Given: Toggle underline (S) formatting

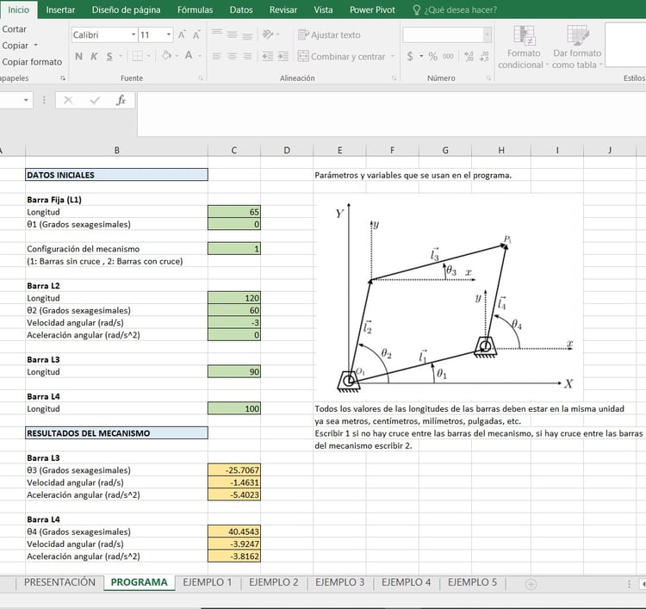Looking at the screenshot, I should pyautogui.click(x=109, y=57).
